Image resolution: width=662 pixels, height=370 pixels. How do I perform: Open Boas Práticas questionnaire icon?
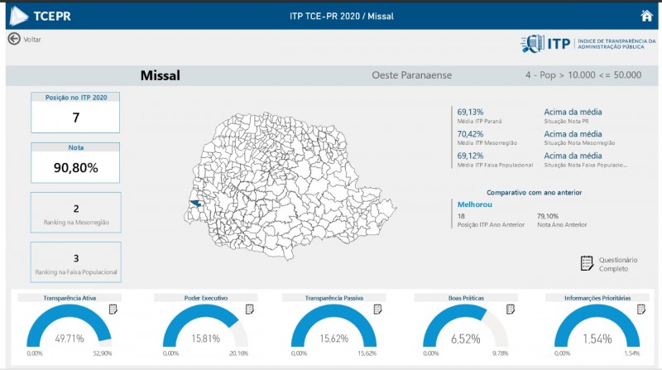coord(511,309)
